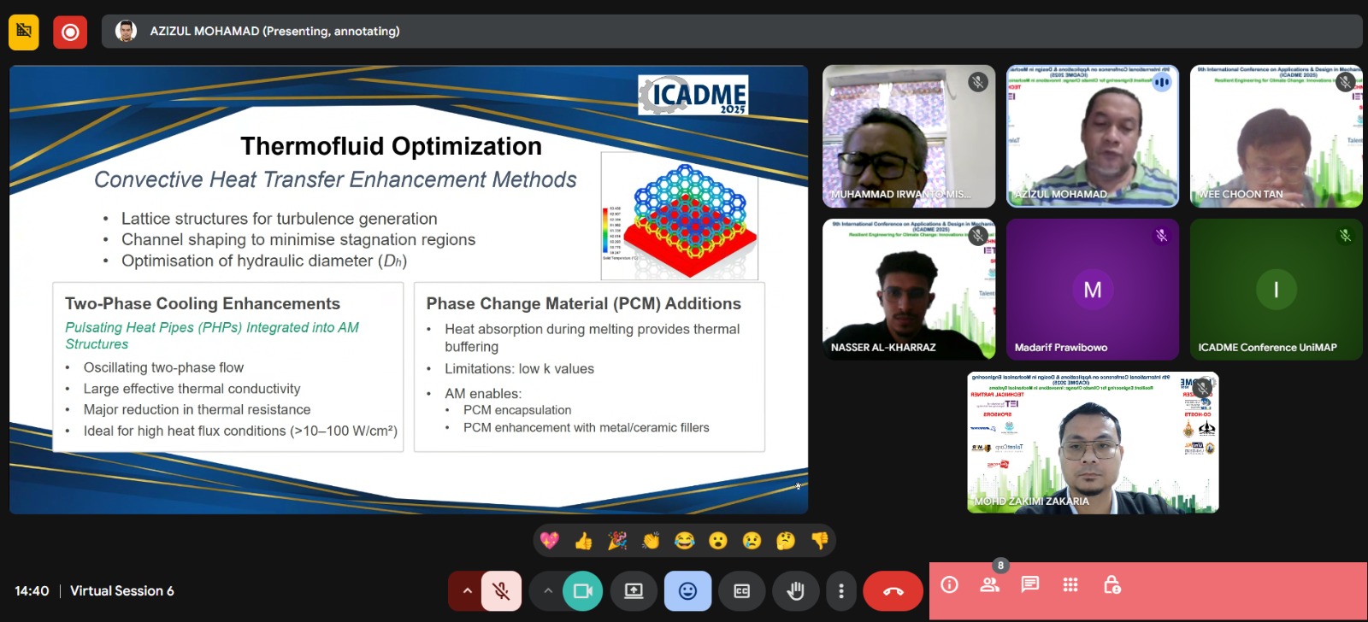Toggle the emoji reactions bar button
1368x622 pixels.
(x=687, y=591)
